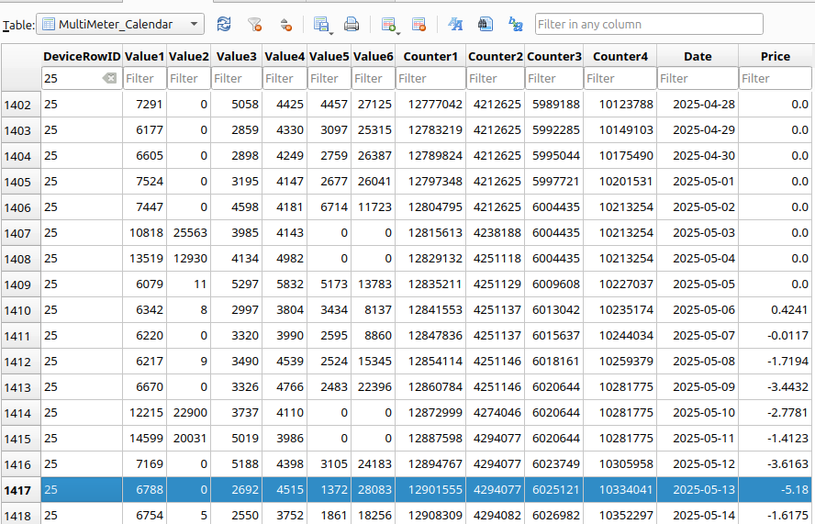Click the Price filter field
This screenshot has width=815, height=524.
776,79
